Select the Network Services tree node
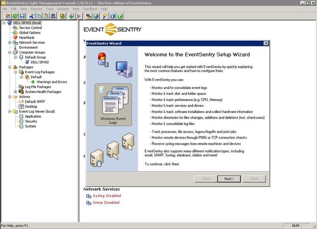 click(32, 42)
